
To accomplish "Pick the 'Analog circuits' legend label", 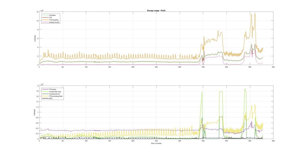I will pyautogui.click(x=54, y=22).
